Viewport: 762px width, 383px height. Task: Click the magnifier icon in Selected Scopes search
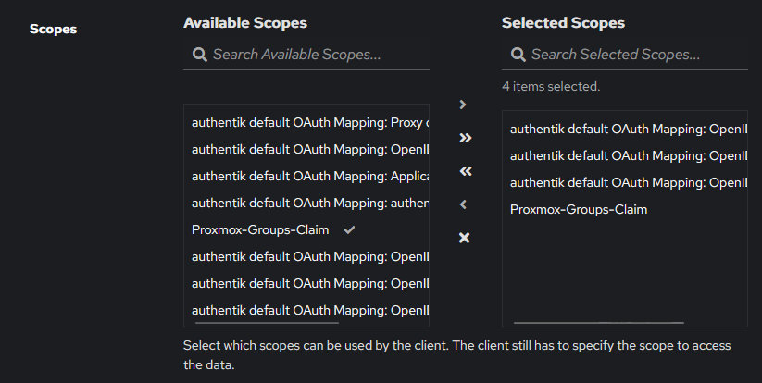click(518, 55)
